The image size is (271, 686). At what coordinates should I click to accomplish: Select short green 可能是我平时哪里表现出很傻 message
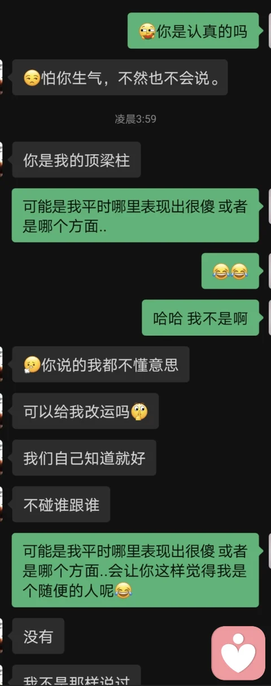[135, 215]
